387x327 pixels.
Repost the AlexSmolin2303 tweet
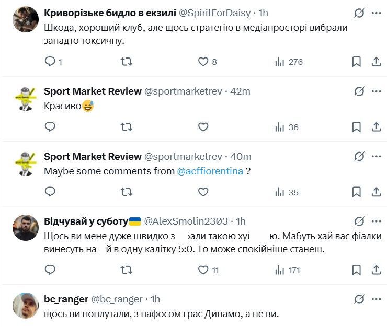pyautogui.click(x=127, y=270)
